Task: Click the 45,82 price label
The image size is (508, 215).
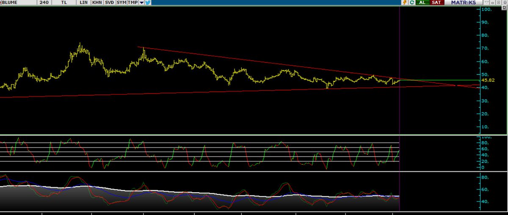Action: [488, 80]
